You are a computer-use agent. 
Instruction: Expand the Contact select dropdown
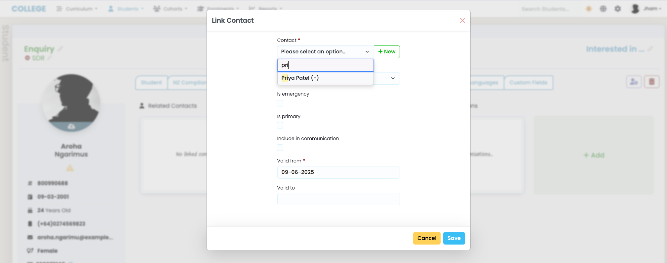[325, 52]
